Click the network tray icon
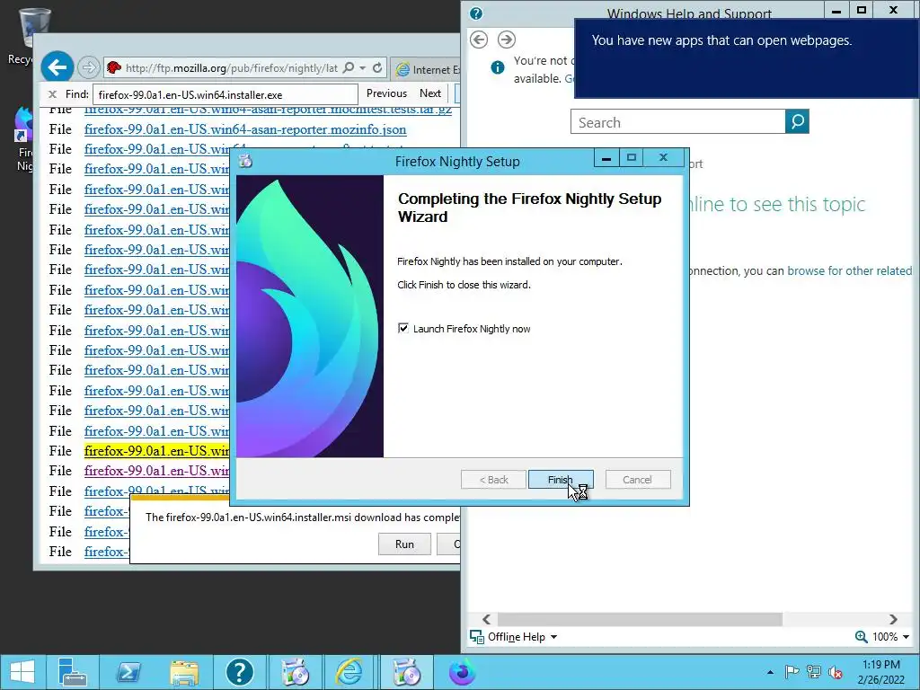Image resolution: width=920 pixels, height=690 pixels. [x=814, y=672]
